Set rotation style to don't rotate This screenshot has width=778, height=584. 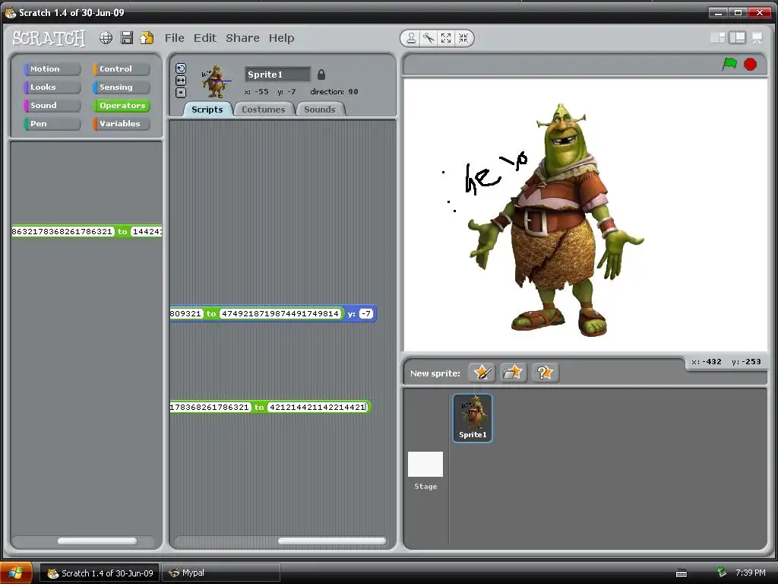coord(181,92)
